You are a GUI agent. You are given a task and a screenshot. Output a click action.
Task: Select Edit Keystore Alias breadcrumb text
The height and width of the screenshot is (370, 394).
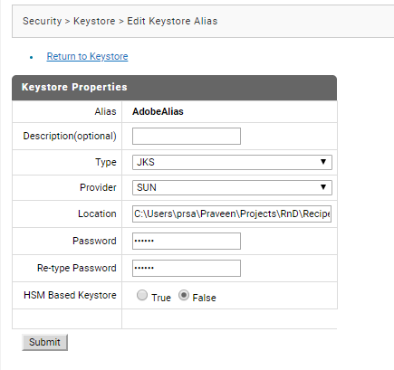coord(172,21)
